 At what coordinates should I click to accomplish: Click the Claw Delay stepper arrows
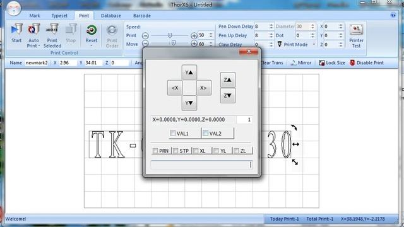271,44
